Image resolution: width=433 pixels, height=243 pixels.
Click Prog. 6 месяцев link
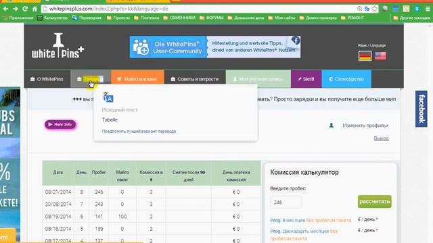(x=311, y=221)
